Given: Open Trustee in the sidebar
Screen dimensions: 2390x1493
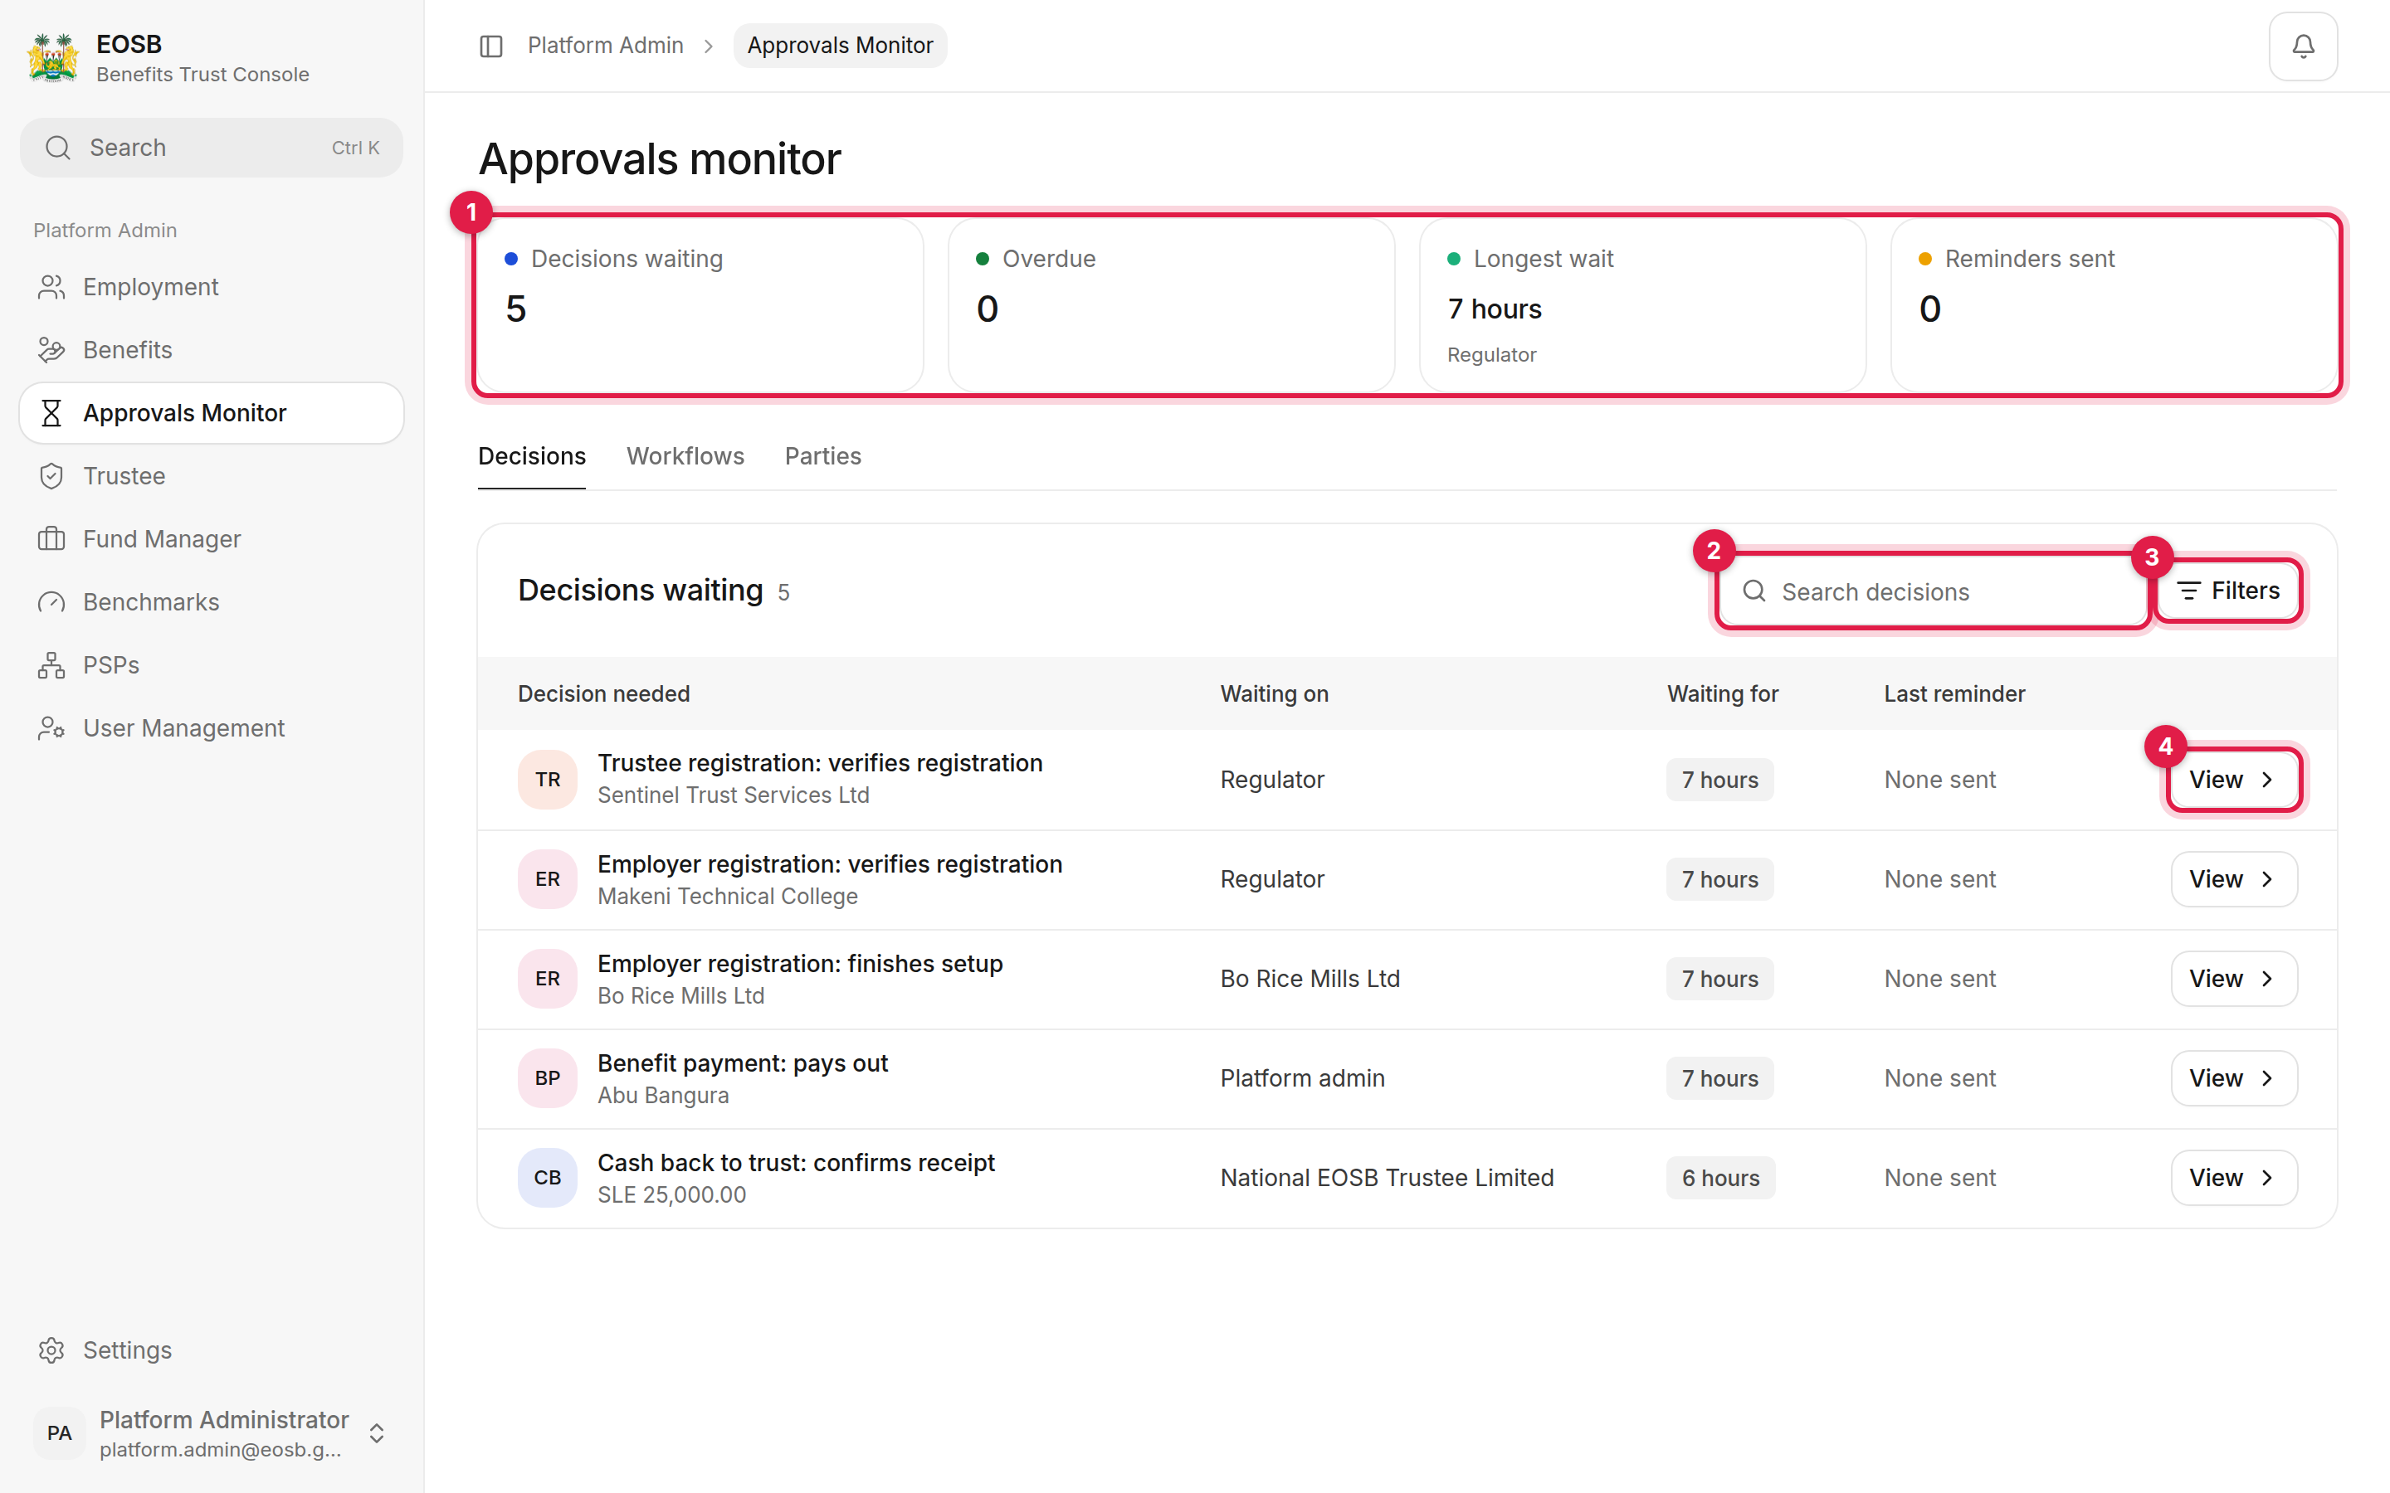Looking at the screenshot, I should (212, 476).
